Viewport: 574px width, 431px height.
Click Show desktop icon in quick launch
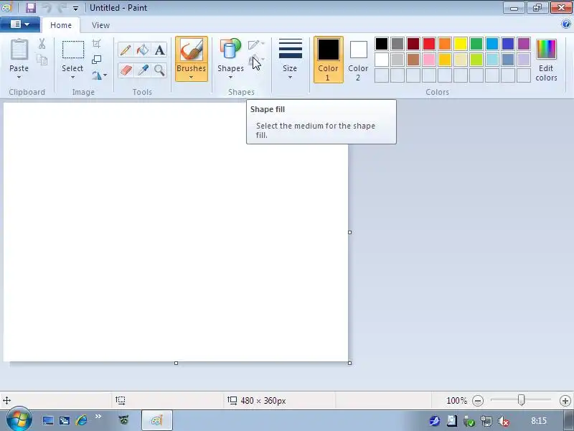48,420
